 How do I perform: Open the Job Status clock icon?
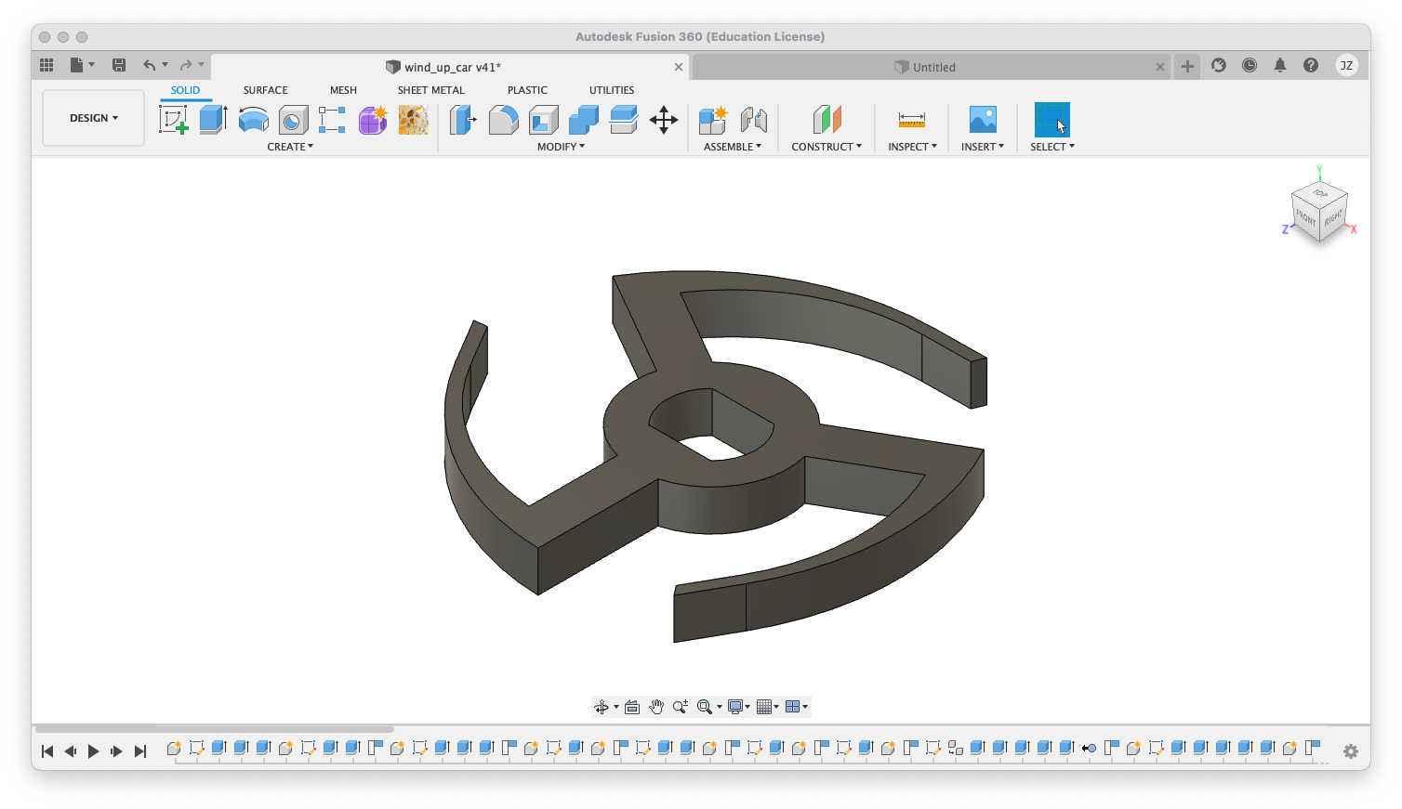pos(1250,65)
